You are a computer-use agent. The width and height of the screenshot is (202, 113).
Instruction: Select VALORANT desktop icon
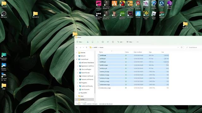click(130, 14)
